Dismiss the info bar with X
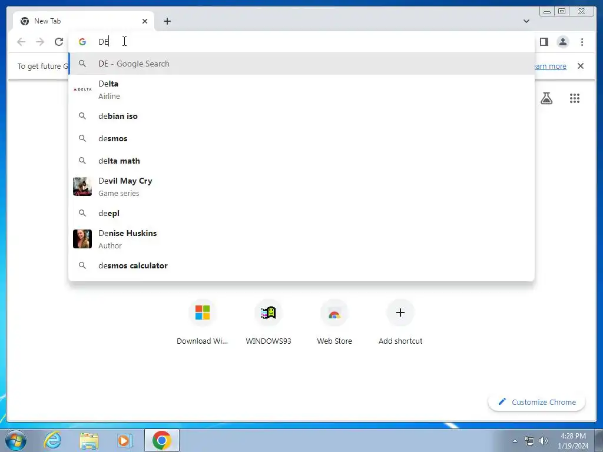The height and width of the screenshot is (452, 603). [x=580, y=66]
